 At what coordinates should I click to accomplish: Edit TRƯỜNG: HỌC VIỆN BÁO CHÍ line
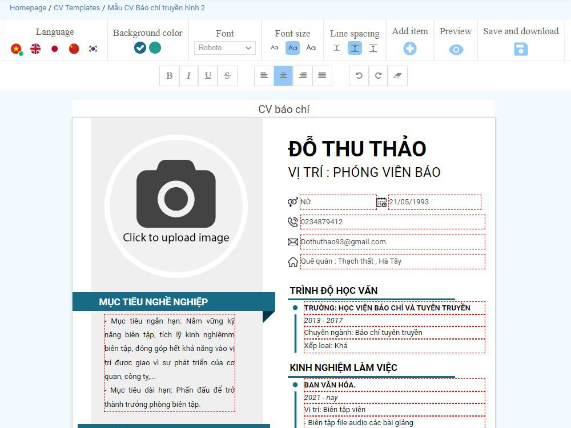coord(395,308)
